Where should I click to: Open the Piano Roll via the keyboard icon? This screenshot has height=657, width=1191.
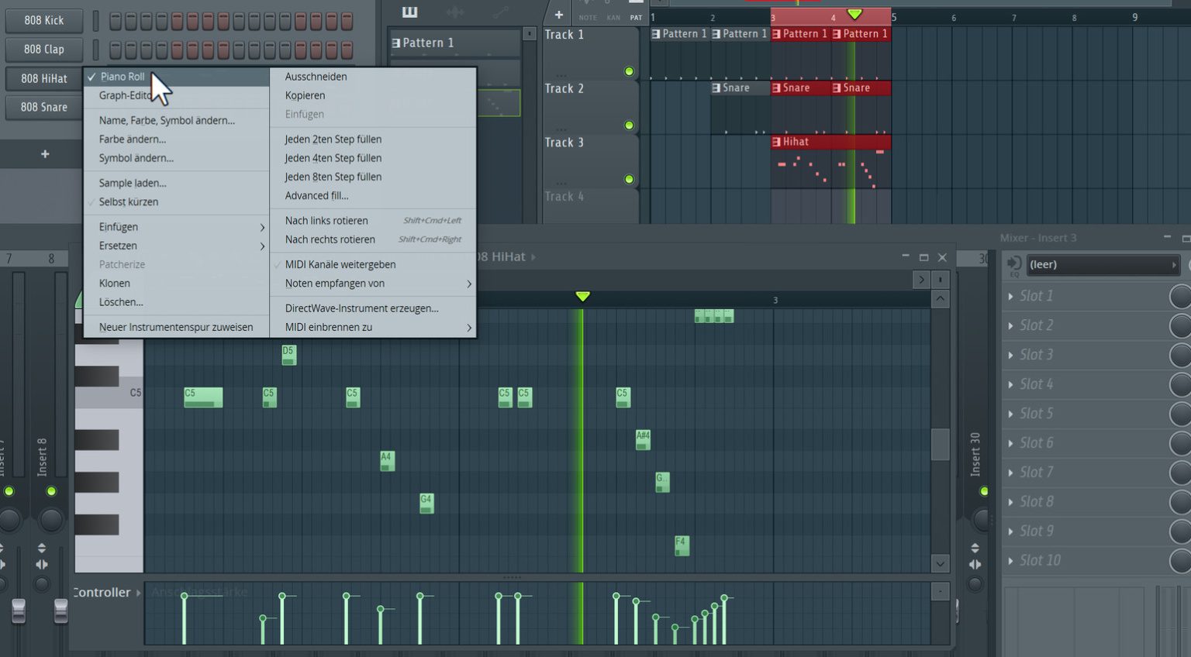(409, 12)
